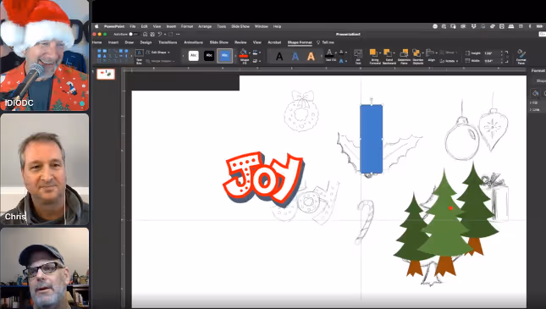Select the red JOY graphic

tap(263, 179)
